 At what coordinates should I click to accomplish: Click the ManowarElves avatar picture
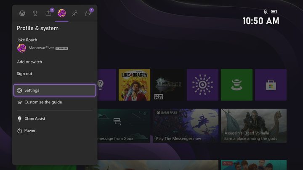pyautogui.click(x=21, y=48)
